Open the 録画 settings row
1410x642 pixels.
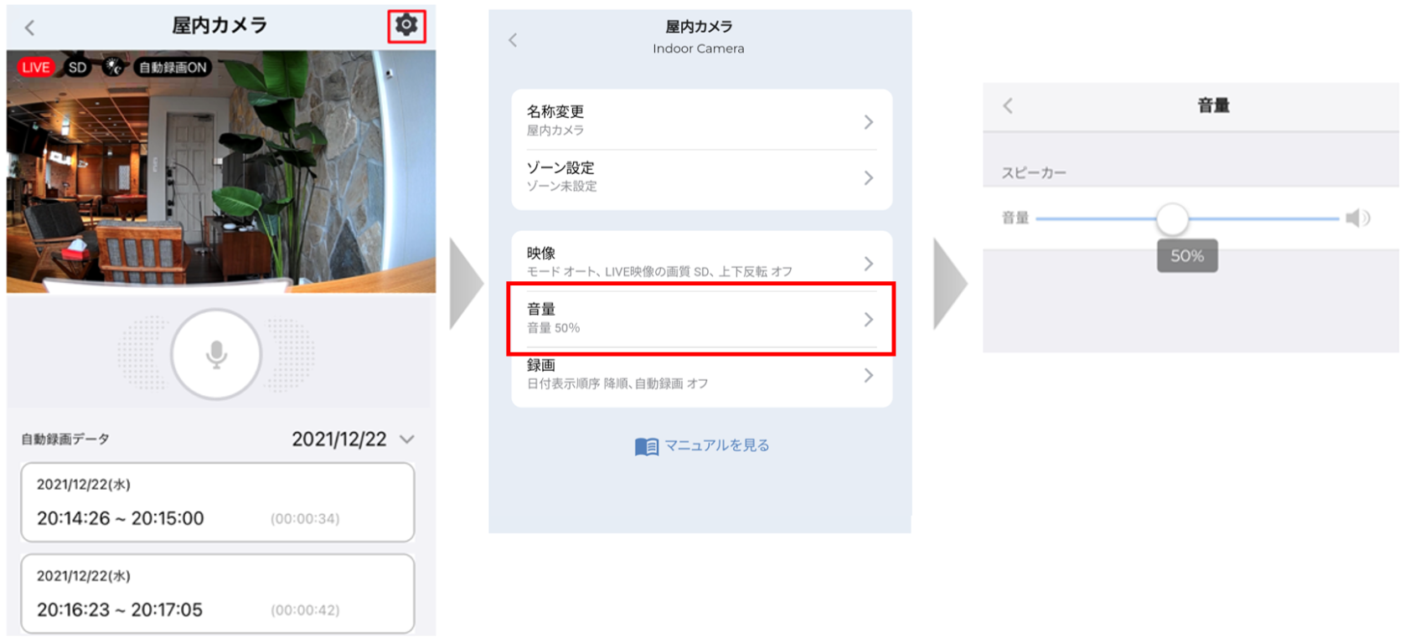coord(700,375)
